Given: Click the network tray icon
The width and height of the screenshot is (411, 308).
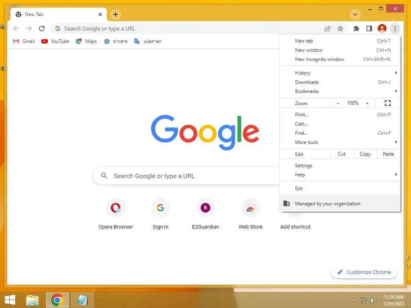Looking at the screenshot, I should pyautogui.click(x=364, y=300).
